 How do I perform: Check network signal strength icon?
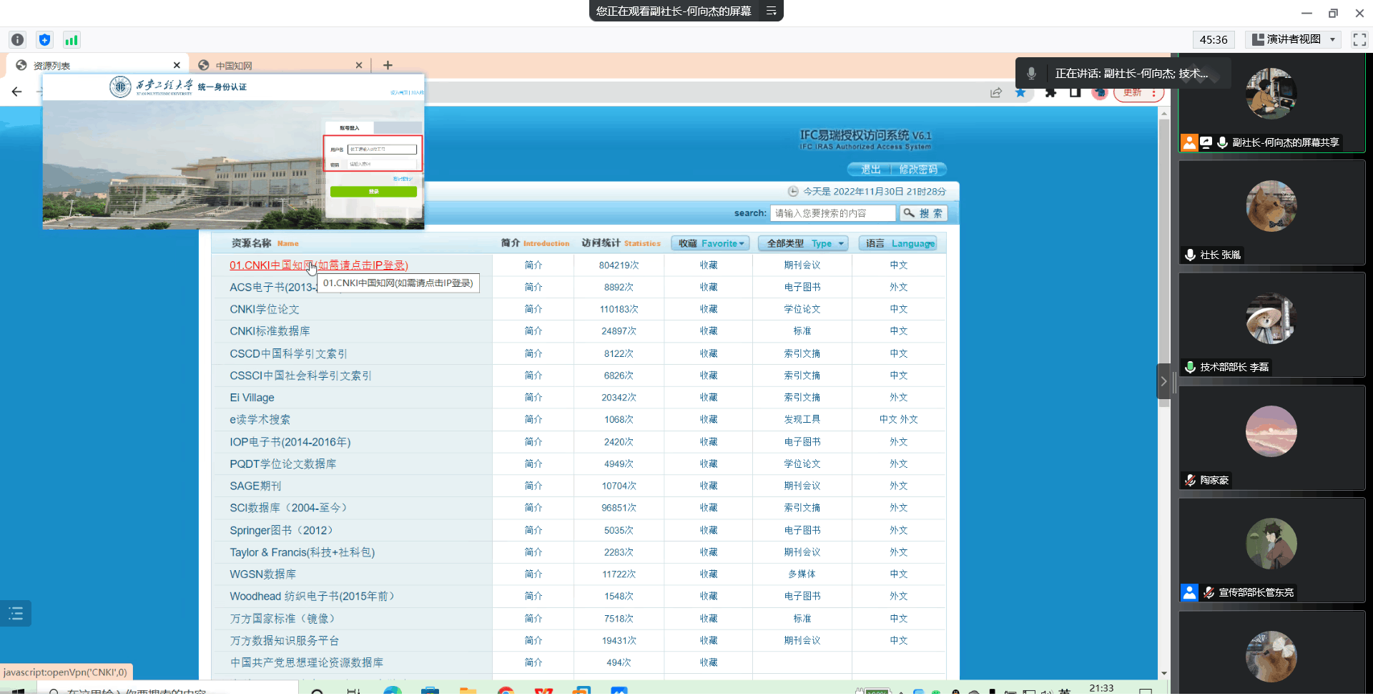[72, 40]
